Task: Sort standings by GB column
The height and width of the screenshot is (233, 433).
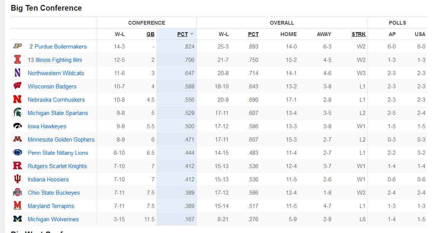Action: point(150,34)
